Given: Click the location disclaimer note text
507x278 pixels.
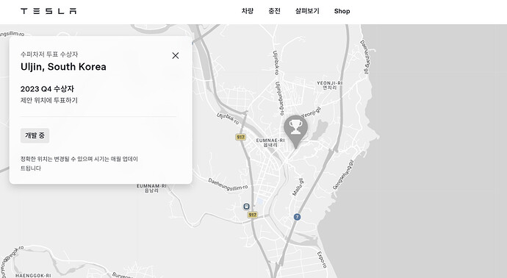Looking at the screenshot, I should point(79,163).
